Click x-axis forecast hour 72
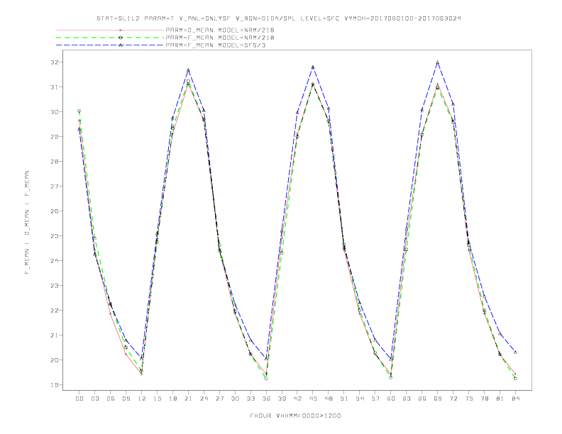The width and height of the screenshot is (562, 434). coord(453,399)
